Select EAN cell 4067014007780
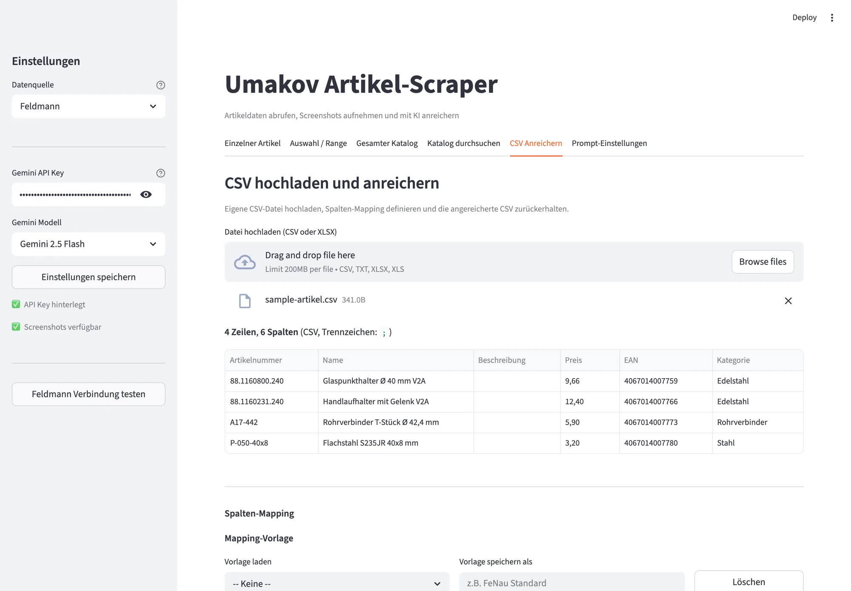Image resolution: width=851 pixels, height=591 pixels. [x=666, y=443]
